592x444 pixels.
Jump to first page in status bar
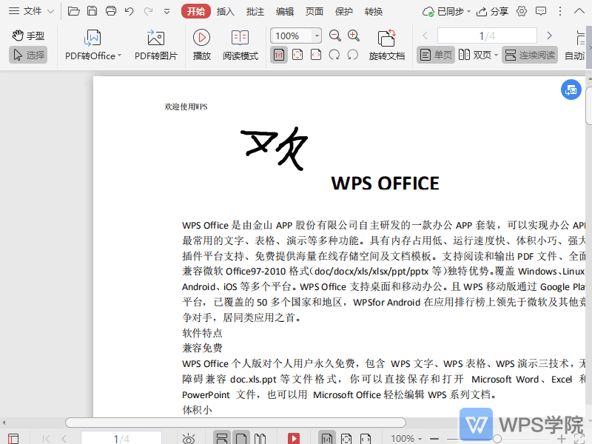[47, 439]
